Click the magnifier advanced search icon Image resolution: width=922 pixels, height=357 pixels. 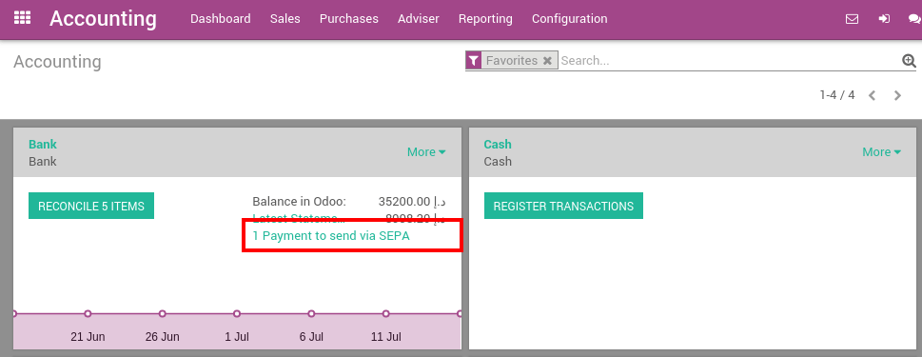click(909, 60)
